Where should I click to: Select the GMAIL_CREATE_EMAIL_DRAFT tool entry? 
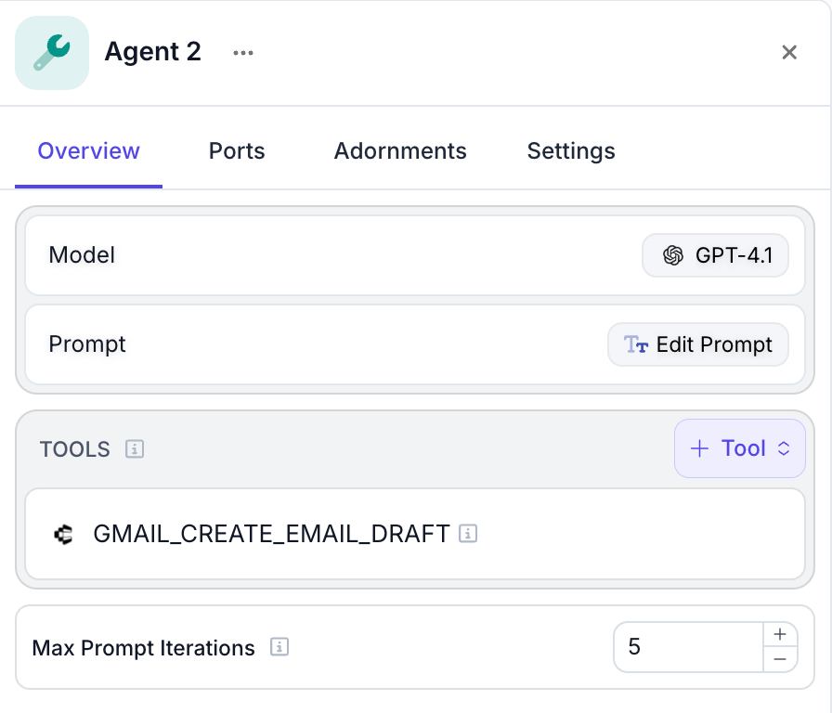coord(271,534)
